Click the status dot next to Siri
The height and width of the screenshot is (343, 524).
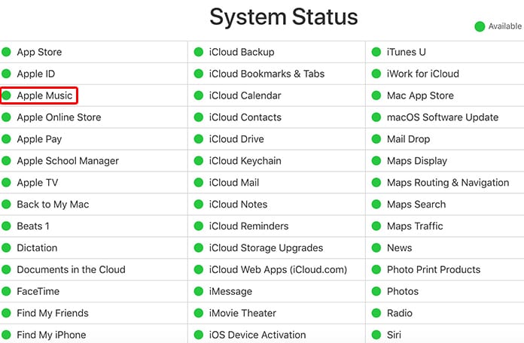tap(376, 335)
